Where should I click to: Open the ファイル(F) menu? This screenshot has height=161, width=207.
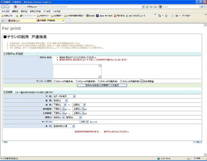coord(5,11)
